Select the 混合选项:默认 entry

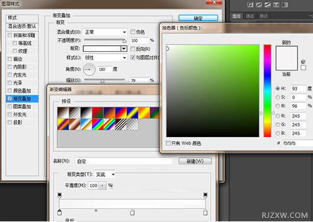[22, 27]
